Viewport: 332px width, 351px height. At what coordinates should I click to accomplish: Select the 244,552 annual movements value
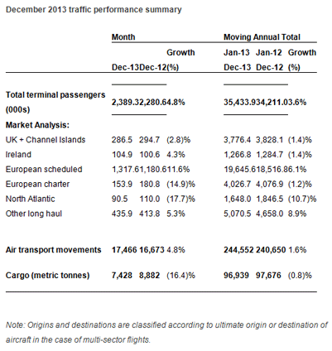(238, 250)
